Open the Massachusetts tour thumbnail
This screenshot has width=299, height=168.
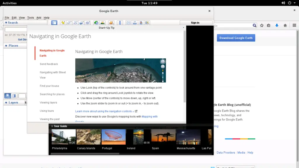[188, 137]
